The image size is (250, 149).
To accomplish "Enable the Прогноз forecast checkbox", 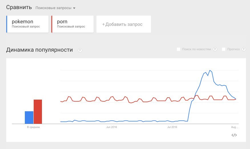I will point(223,49).
